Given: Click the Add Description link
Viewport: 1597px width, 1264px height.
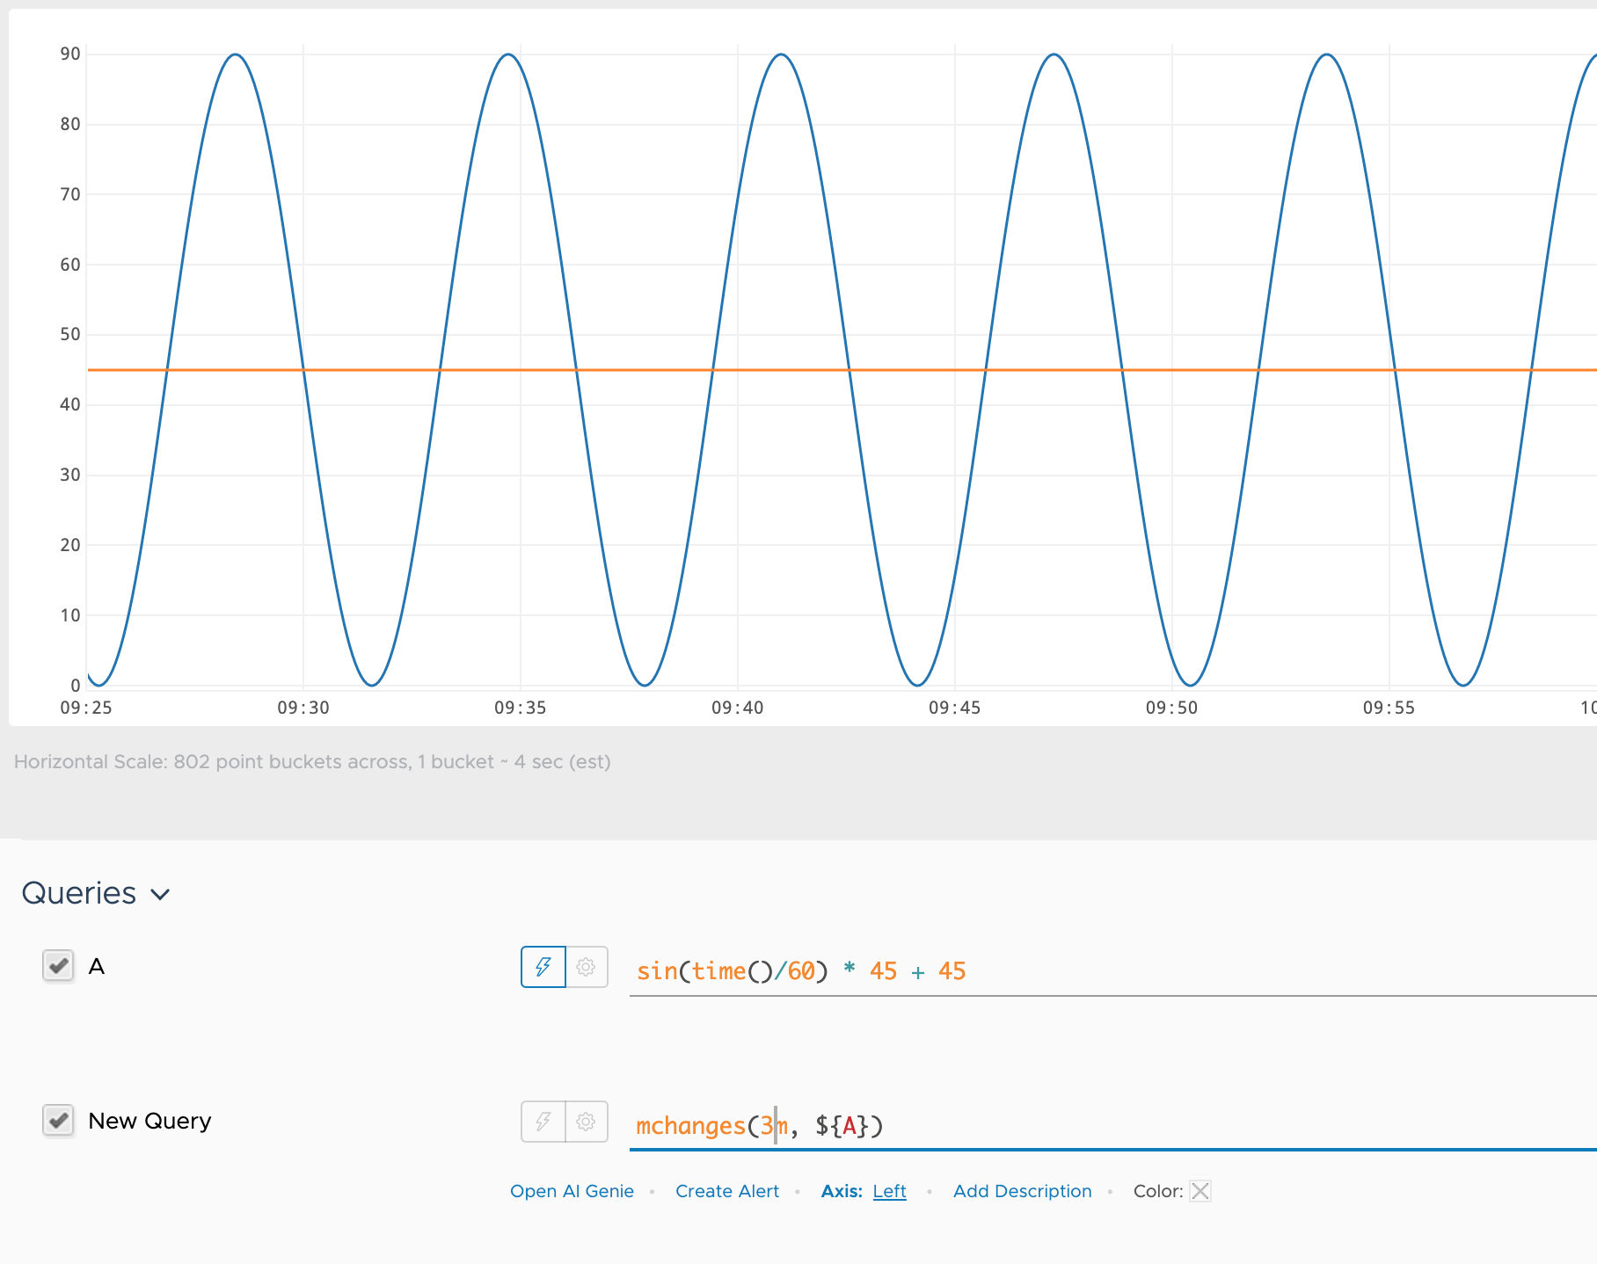Looking at the screenshot, I should (x=1023, y=1191).
